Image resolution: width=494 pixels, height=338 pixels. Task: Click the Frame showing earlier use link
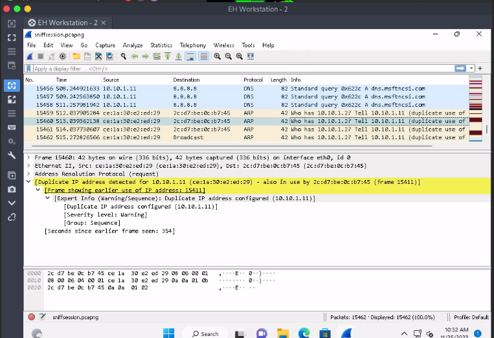point(125,190)
